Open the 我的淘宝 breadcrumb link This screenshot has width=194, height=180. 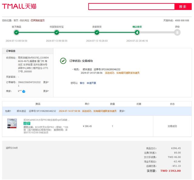pos(25,20)
